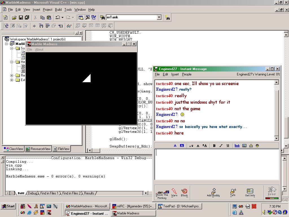Click the Talk button
This screenshot has height=217, width=289.
tap(233, 193)
